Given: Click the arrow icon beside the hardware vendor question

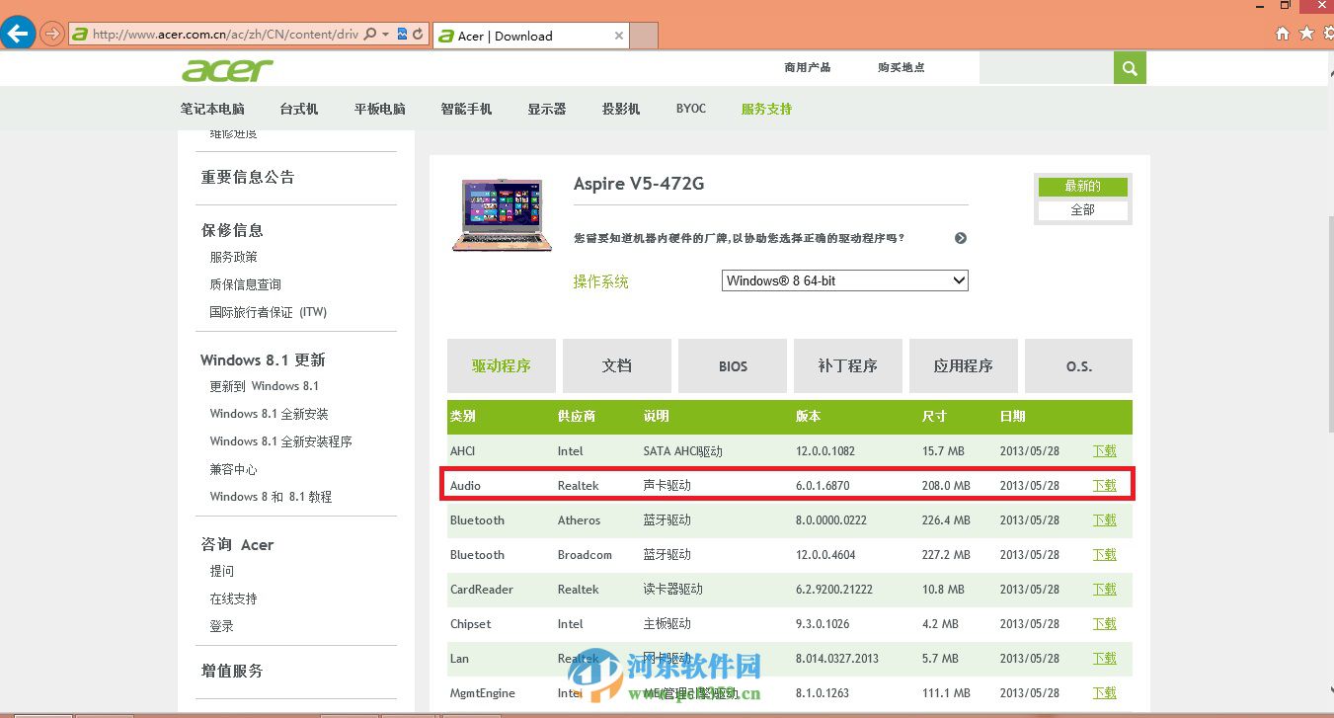Looking at the screenshot, I should [x=959, y=238].
